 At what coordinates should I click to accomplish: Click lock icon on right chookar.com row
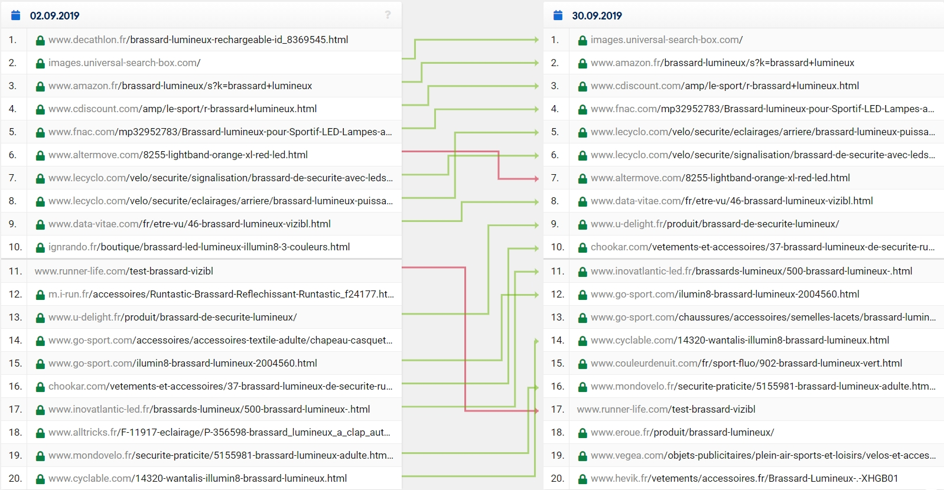(x=582, y=247)
